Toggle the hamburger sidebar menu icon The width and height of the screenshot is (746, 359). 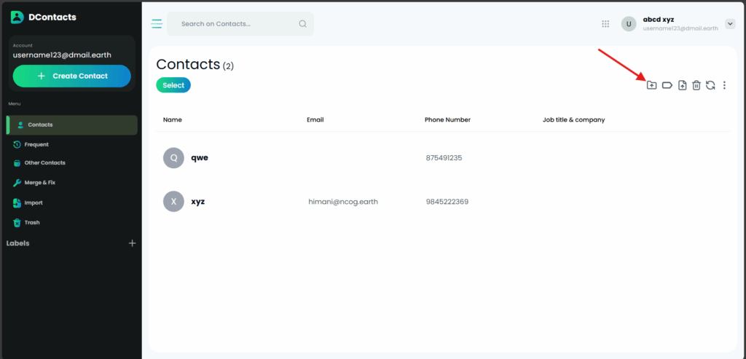(157, 24)
